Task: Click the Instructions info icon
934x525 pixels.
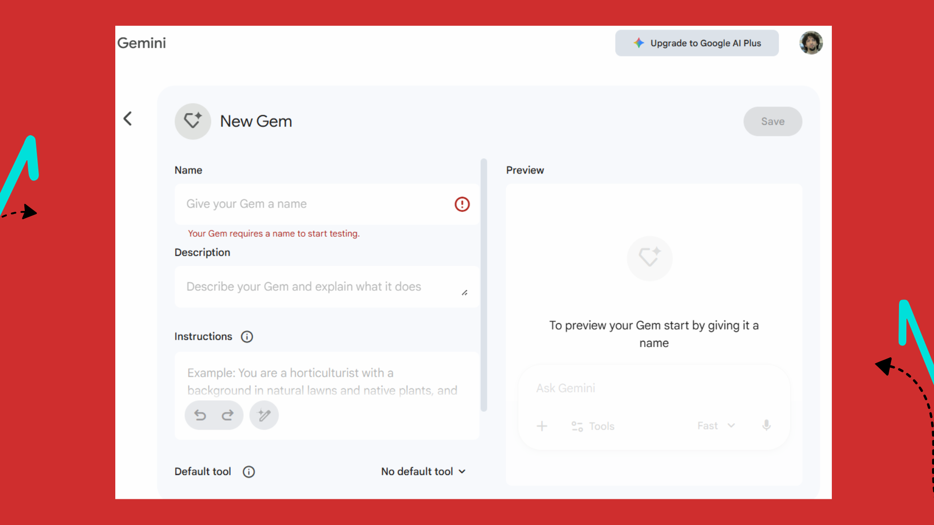Action: pos(247,336)
